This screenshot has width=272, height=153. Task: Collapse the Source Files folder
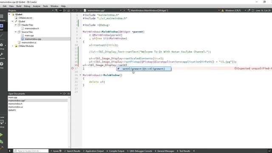(16, 32)
